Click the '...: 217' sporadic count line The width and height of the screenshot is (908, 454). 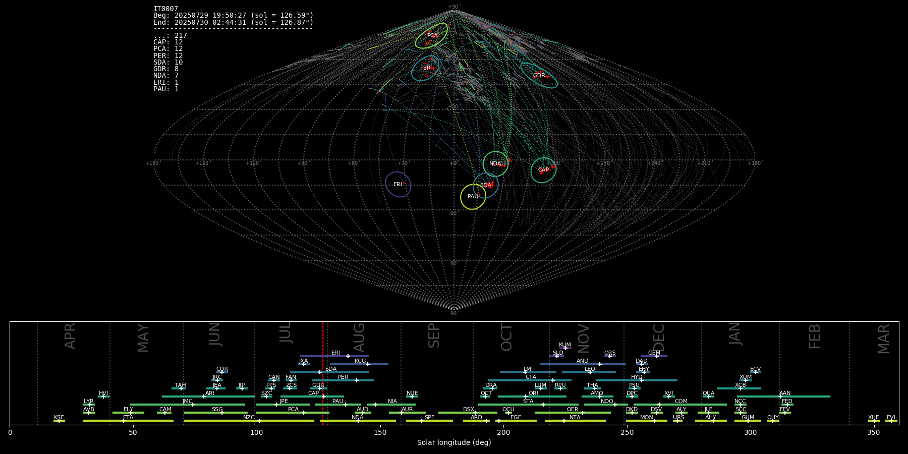pos(170,35)
